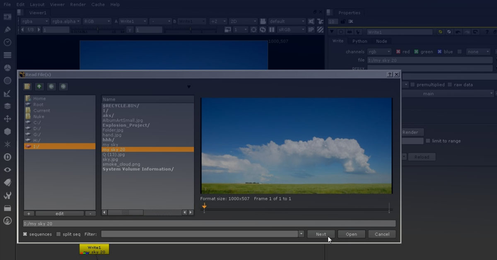Open the Merge nodes layers icon
Viewport: 497px width, 260px height.
tap(7, 106)
